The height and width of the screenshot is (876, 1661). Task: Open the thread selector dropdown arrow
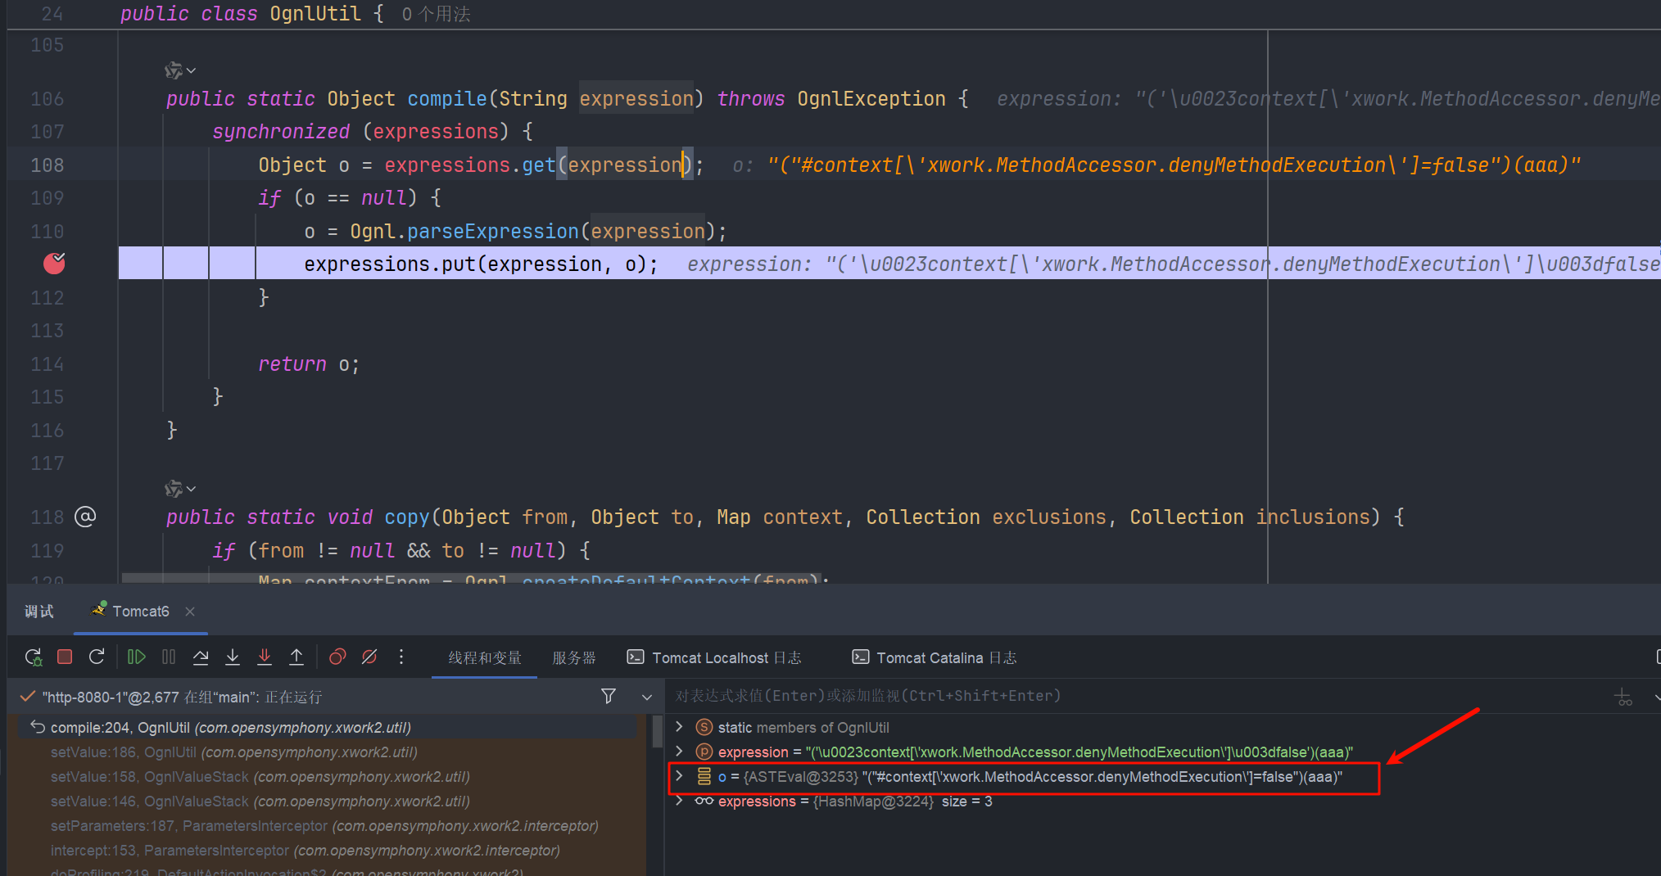coord(647,697)
